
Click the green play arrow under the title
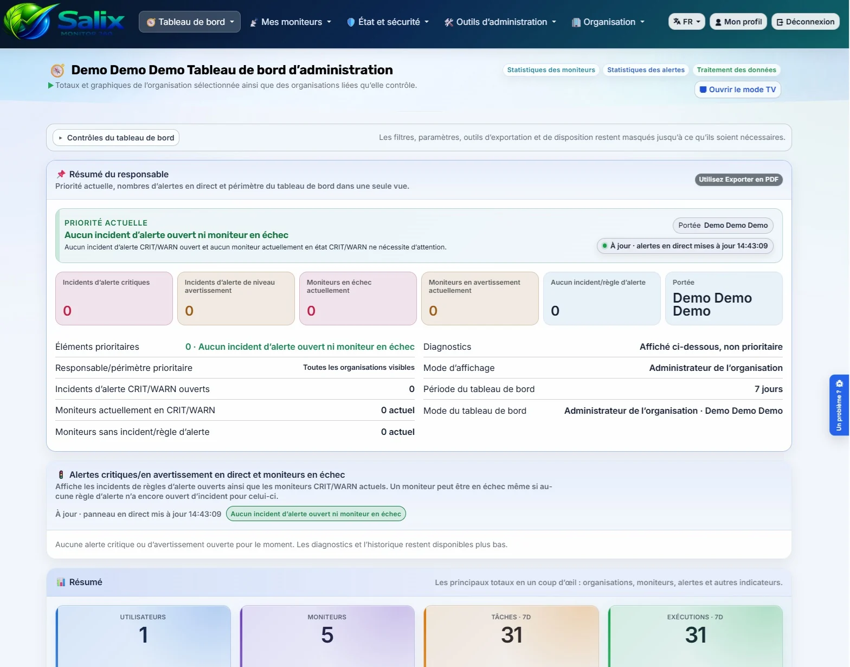[x=51, y=85]
